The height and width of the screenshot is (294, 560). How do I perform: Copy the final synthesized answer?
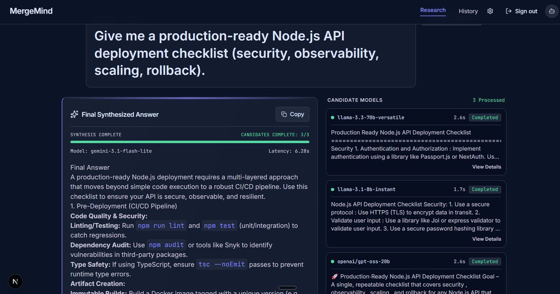(293, 114)
